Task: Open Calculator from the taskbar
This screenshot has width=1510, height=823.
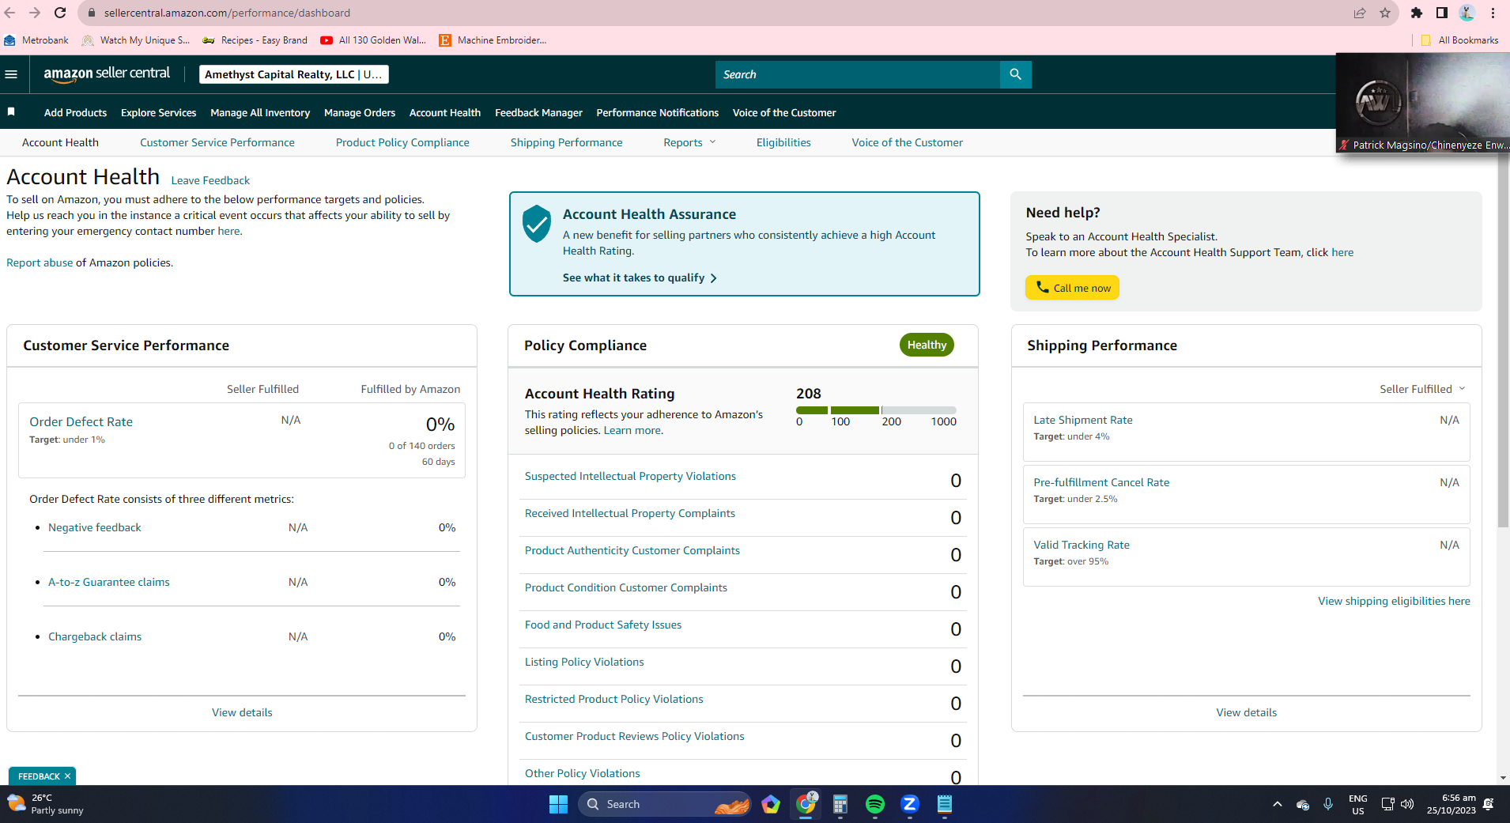Action: click(x=840, y=804)
